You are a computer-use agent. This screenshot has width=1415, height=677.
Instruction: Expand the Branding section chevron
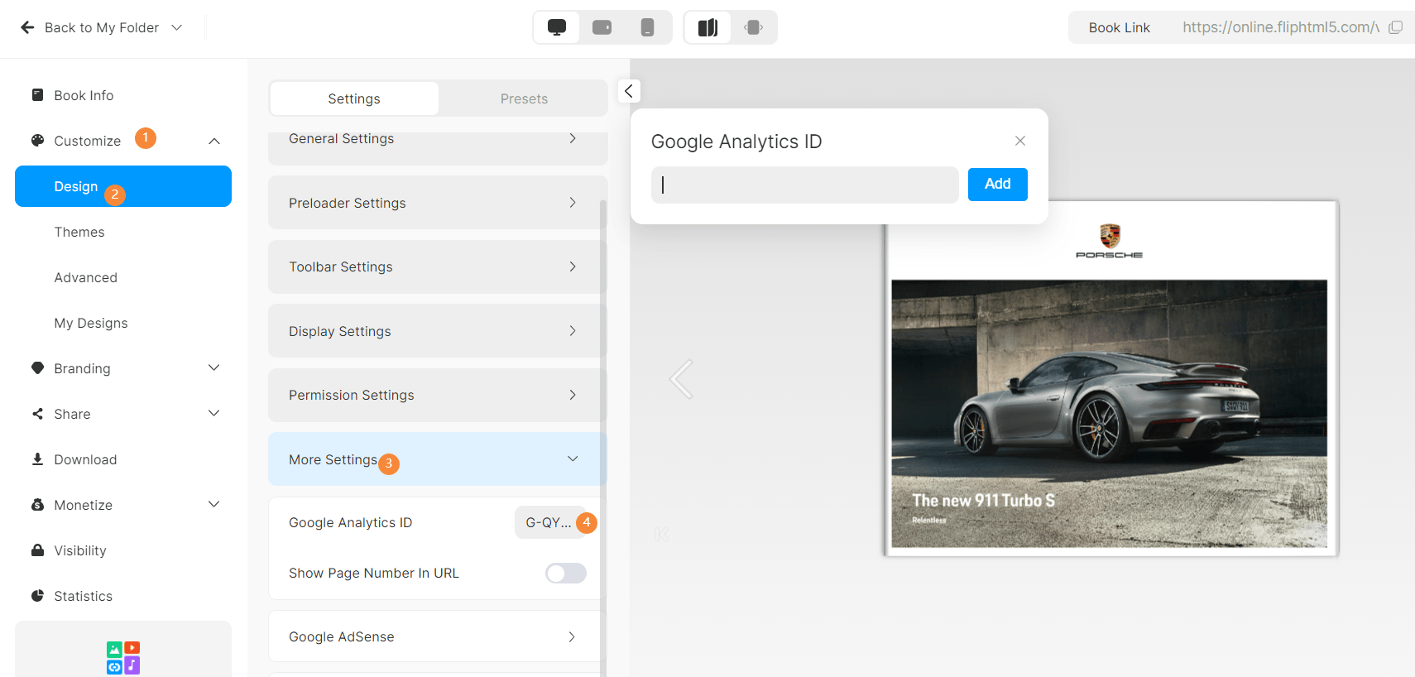click(x=214, y=368)
